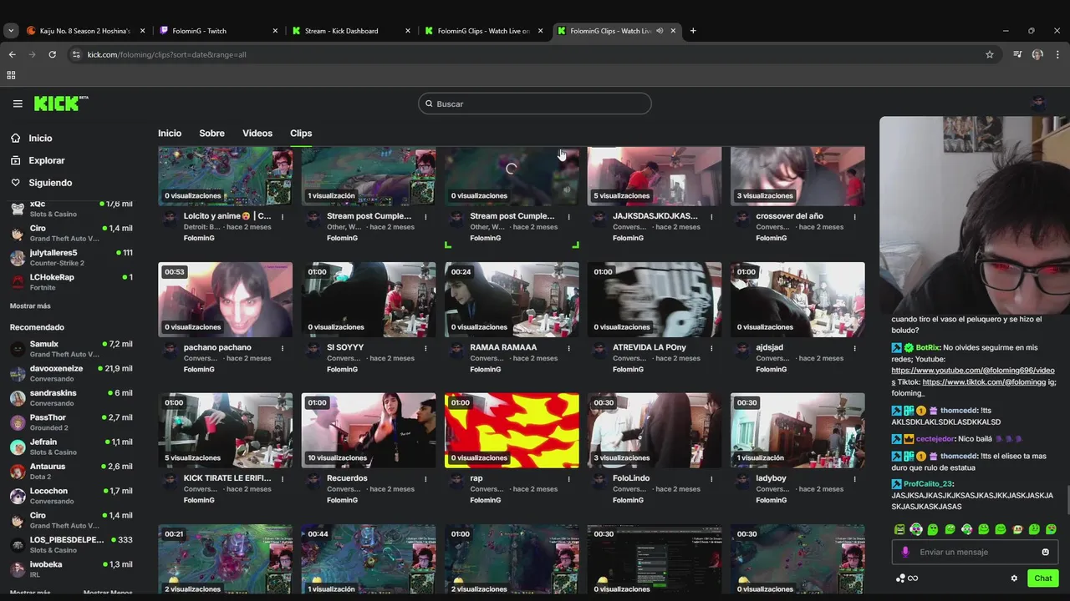Open the emoji picker in chat input
Image resolution: width=1070 pixels, height=601 pixels.
pos(1045,553)
